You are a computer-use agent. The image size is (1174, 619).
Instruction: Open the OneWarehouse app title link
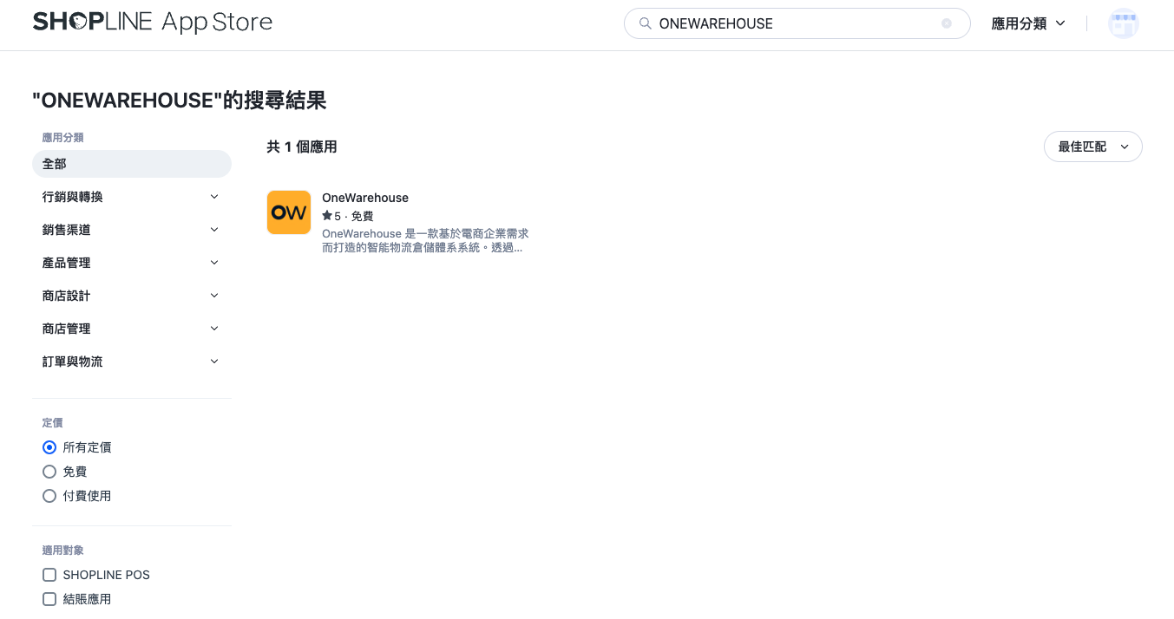coord(365,198)
